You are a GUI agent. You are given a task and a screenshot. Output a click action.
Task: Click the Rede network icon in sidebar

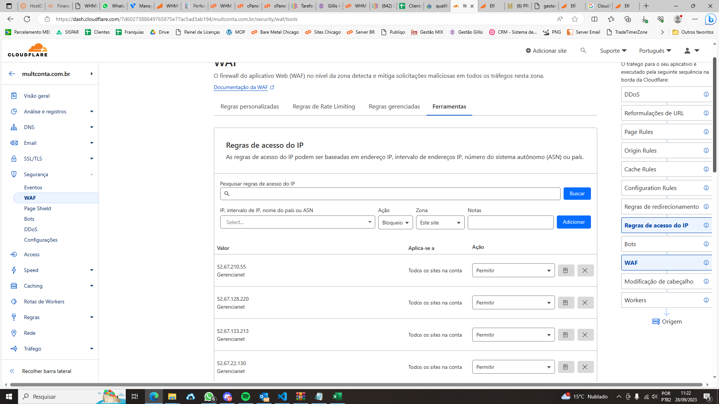[13, 333]
